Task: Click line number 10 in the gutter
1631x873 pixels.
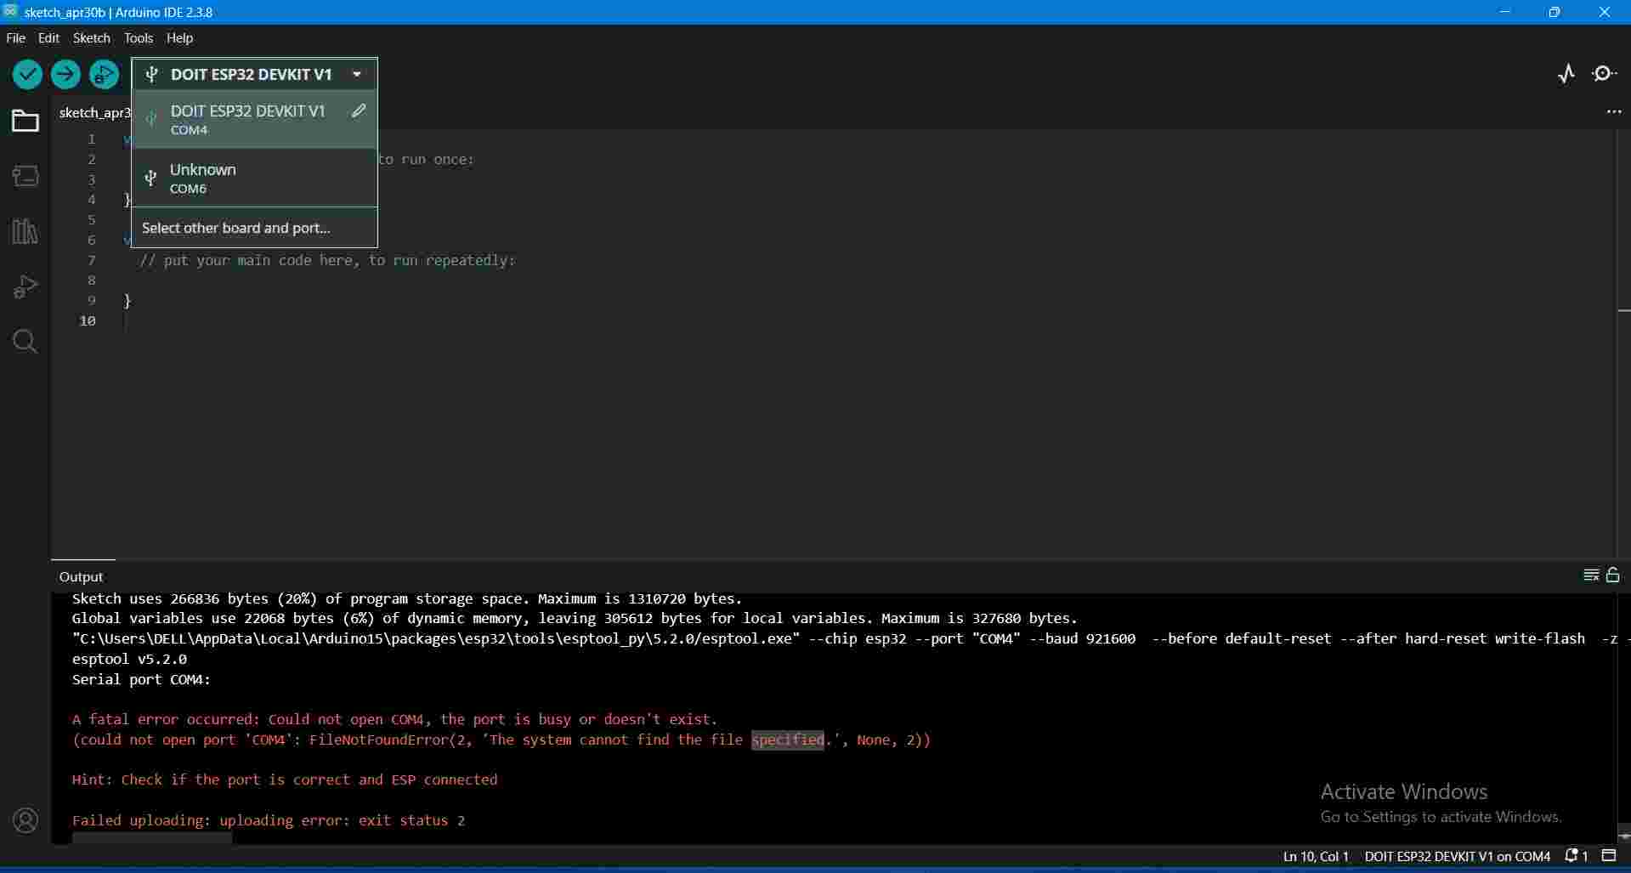Action: point(88,320)
